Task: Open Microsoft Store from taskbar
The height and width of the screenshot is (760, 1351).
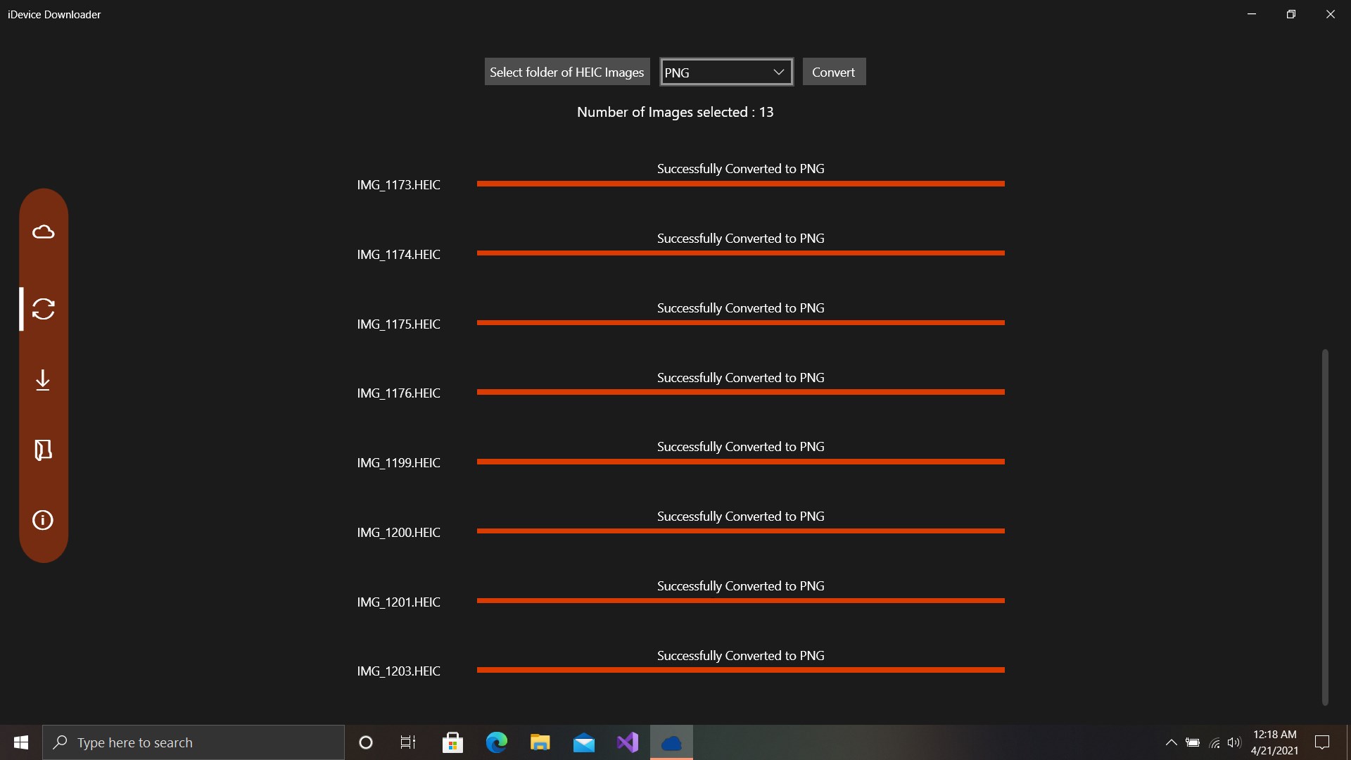Action: 452,742
